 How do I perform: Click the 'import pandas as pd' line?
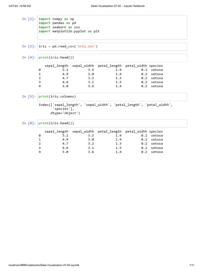57,23
